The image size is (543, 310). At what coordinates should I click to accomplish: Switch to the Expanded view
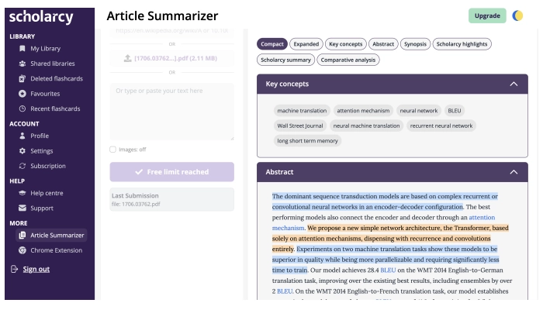pyautogui.click(x=306, y=44)
